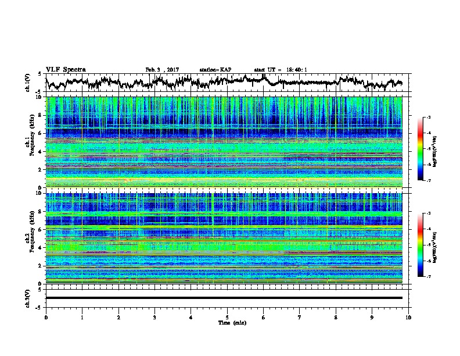
Task: Click time axis tick label "3"
Action: point(154,318)
